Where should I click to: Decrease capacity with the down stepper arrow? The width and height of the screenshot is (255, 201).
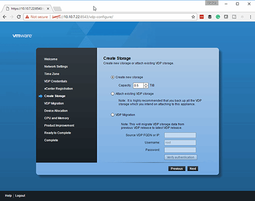click(146, 87)
